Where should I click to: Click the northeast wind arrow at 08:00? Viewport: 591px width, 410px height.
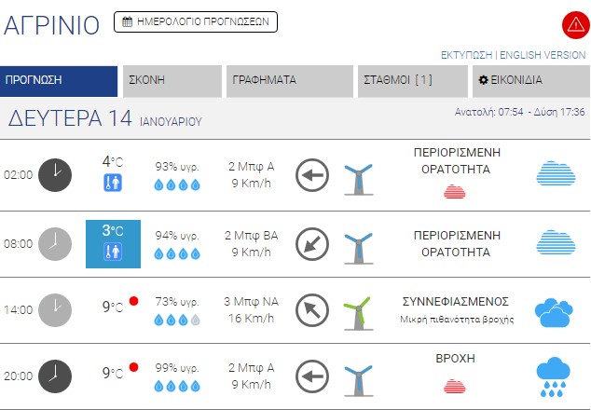312,243
